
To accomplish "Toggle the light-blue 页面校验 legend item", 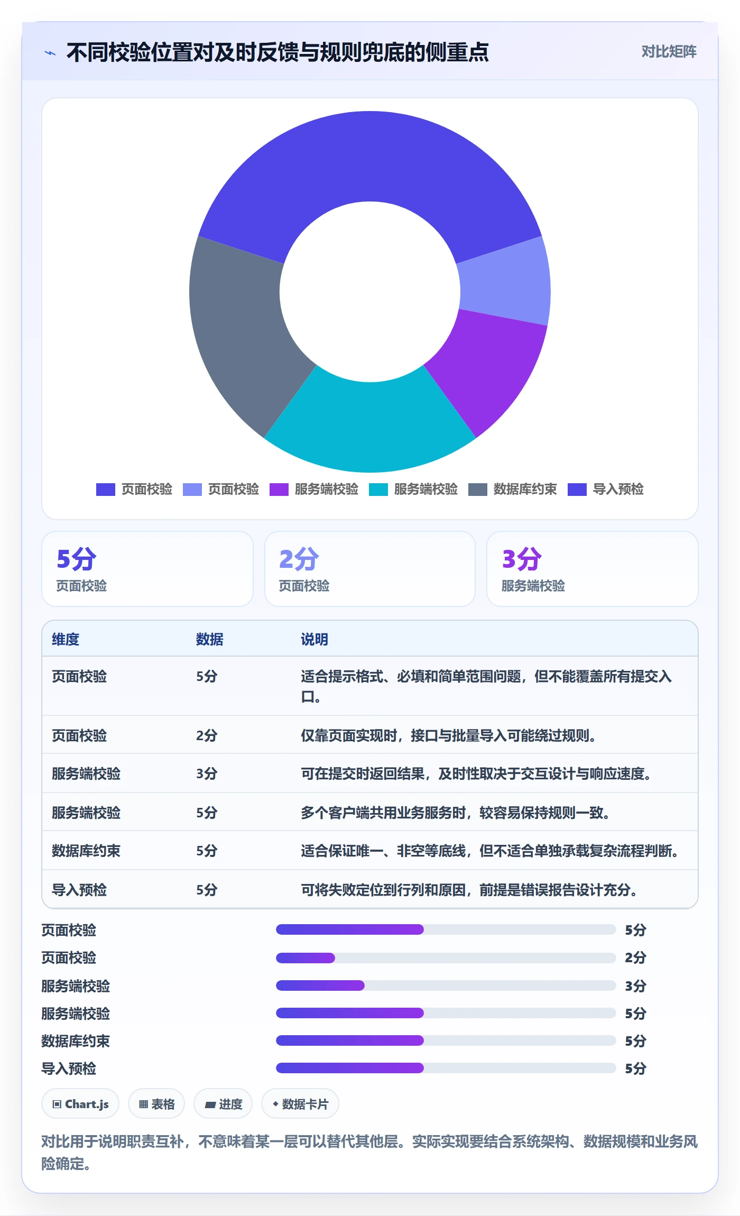I will (221, 489).
